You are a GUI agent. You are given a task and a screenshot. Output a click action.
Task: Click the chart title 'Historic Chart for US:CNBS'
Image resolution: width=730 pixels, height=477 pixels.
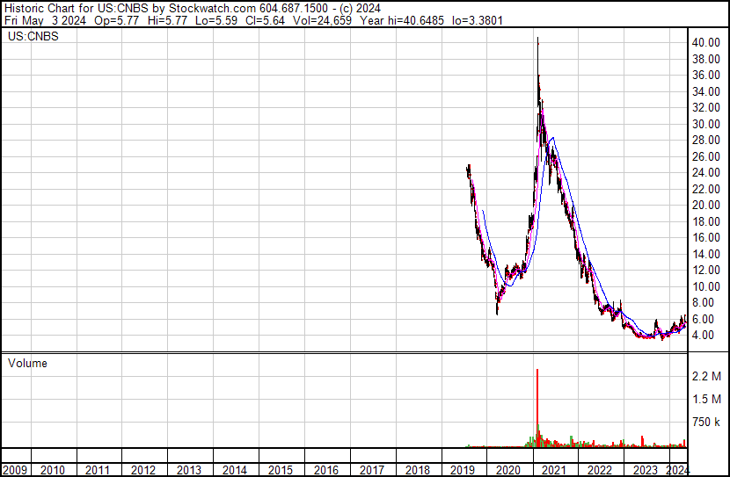77,8
